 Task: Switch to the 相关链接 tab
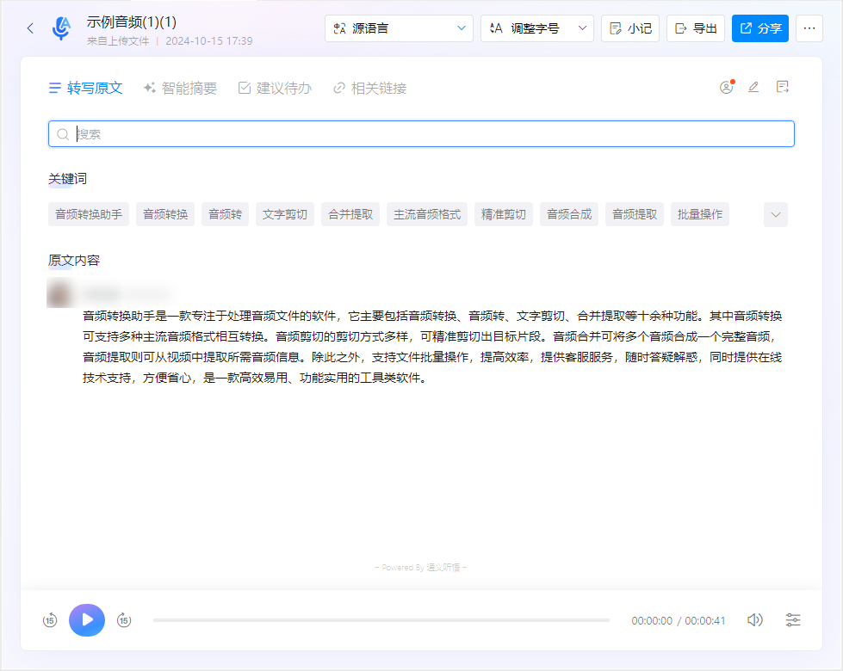tap(370, 88)
